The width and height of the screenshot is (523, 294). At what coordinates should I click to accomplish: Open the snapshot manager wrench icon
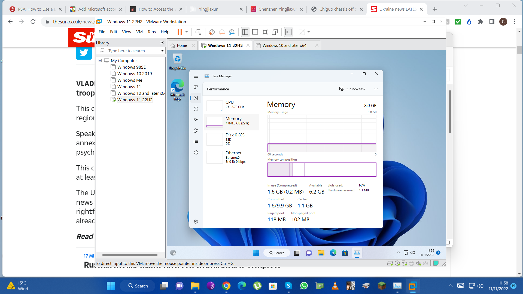point(232,32)
